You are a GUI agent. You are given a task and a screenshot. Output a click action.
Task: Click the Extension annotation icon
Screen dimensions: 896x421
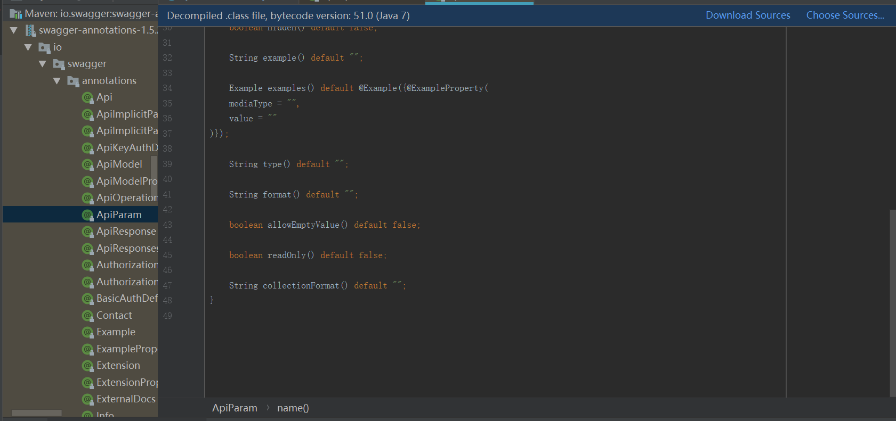[88, 366]
